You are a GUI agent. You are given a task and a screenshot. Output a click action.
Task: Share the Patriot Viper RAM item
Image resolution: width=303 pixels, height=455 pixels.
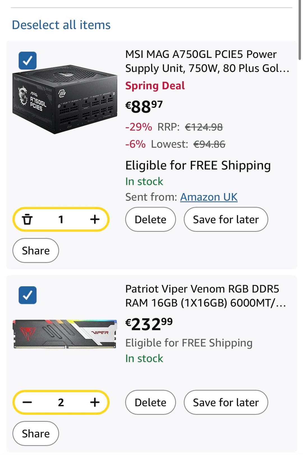(36, 433)
